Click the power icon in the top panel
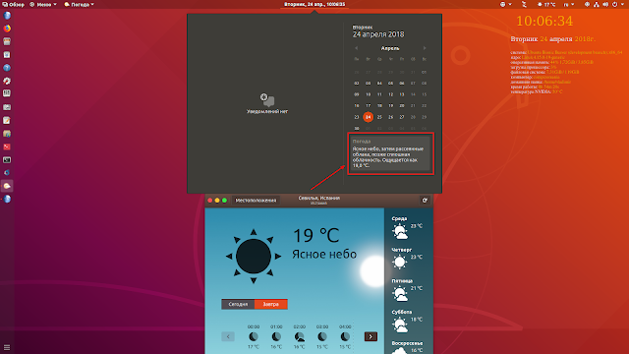Screen dimensions: 629x354 (614, 4)
